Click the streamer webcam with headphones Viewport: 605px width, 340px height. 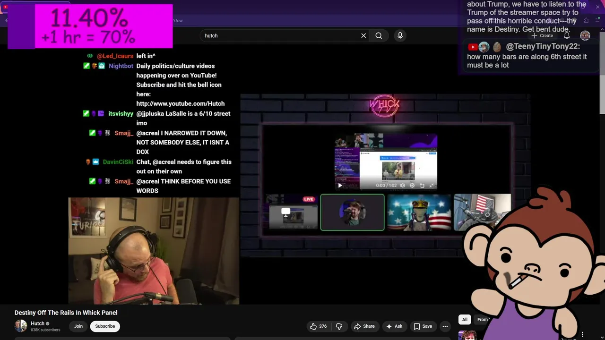154,251
